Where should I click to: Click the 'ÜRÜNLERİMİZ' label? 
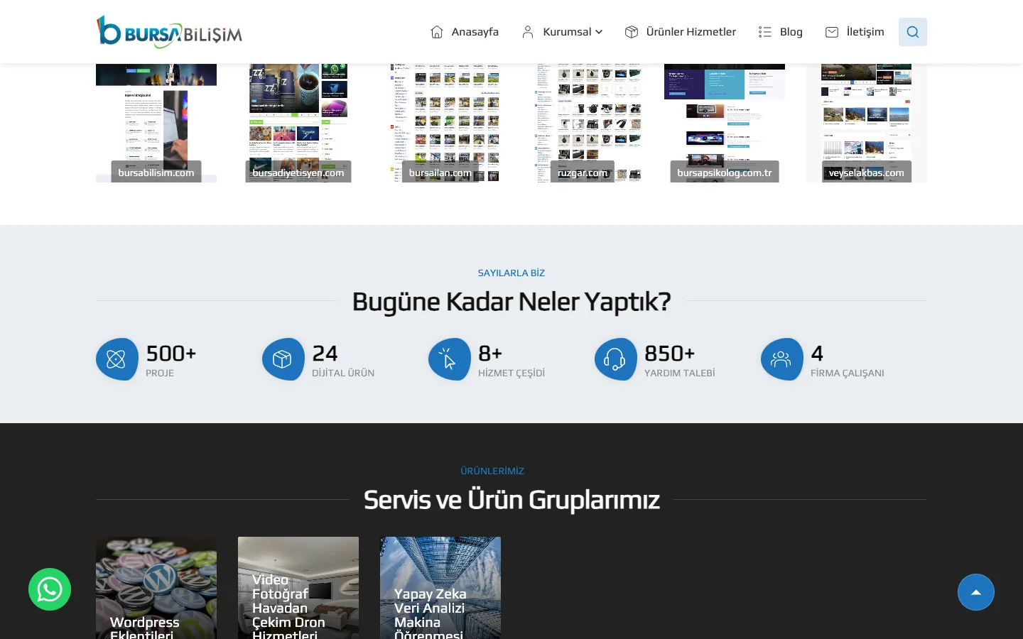pyautogui.click(x=492, y=471)
